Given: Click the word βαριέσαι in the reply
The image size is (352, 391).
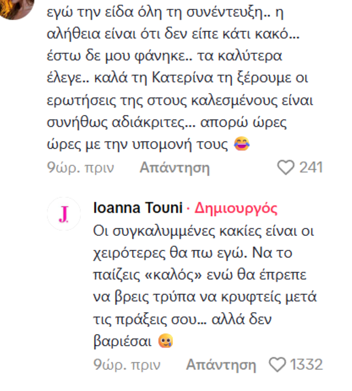Looking at the screenshot, I should coord(122,341).
